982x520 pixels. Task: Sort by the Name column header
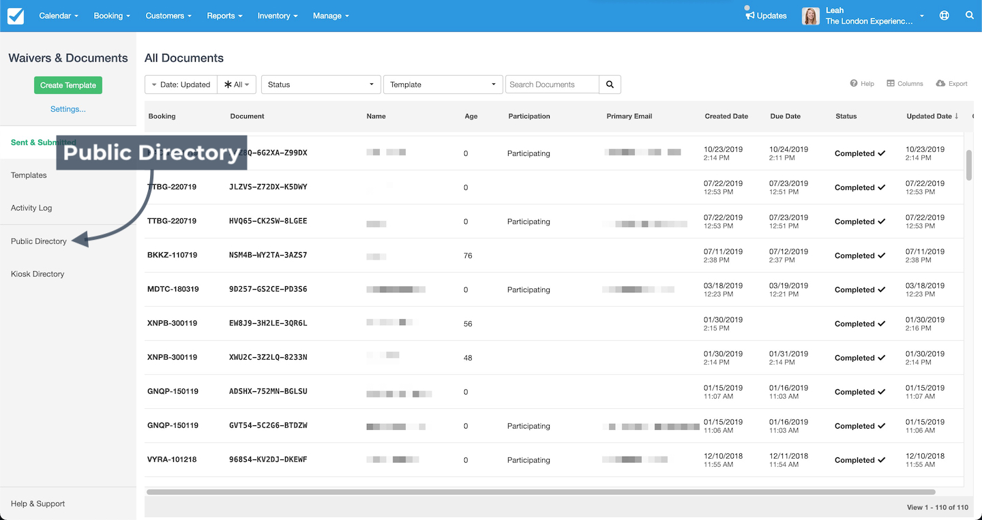[x=376, y=116]
